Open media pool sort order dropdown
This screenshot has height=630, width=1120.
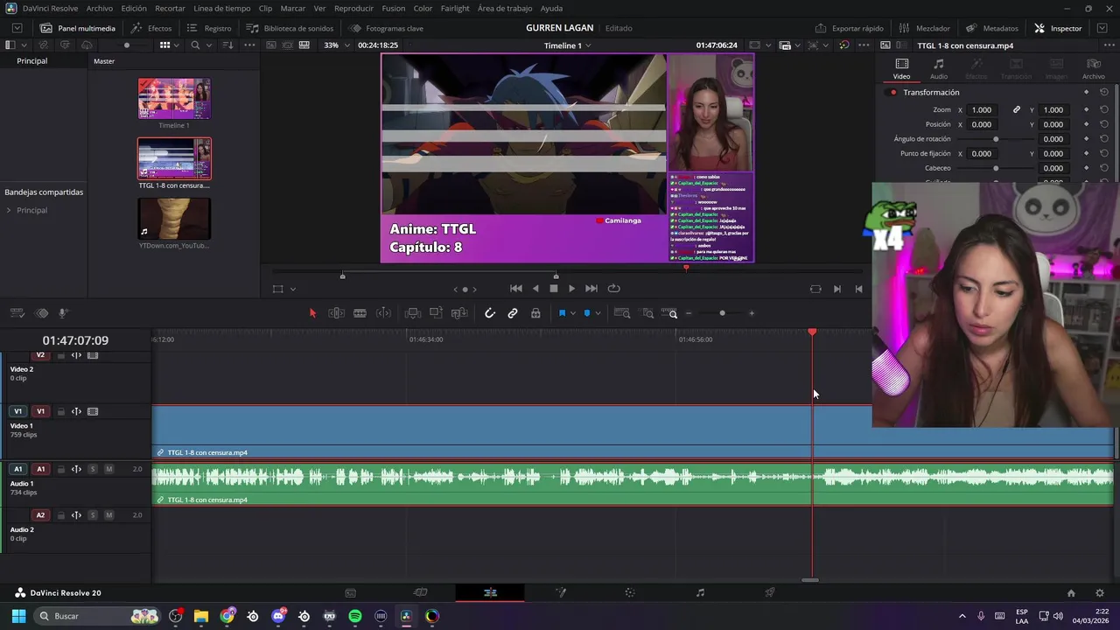tap(227, 45)
